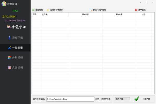Open the 合并视频 merge video tab

pyautogui.click(x=15, y=68)
